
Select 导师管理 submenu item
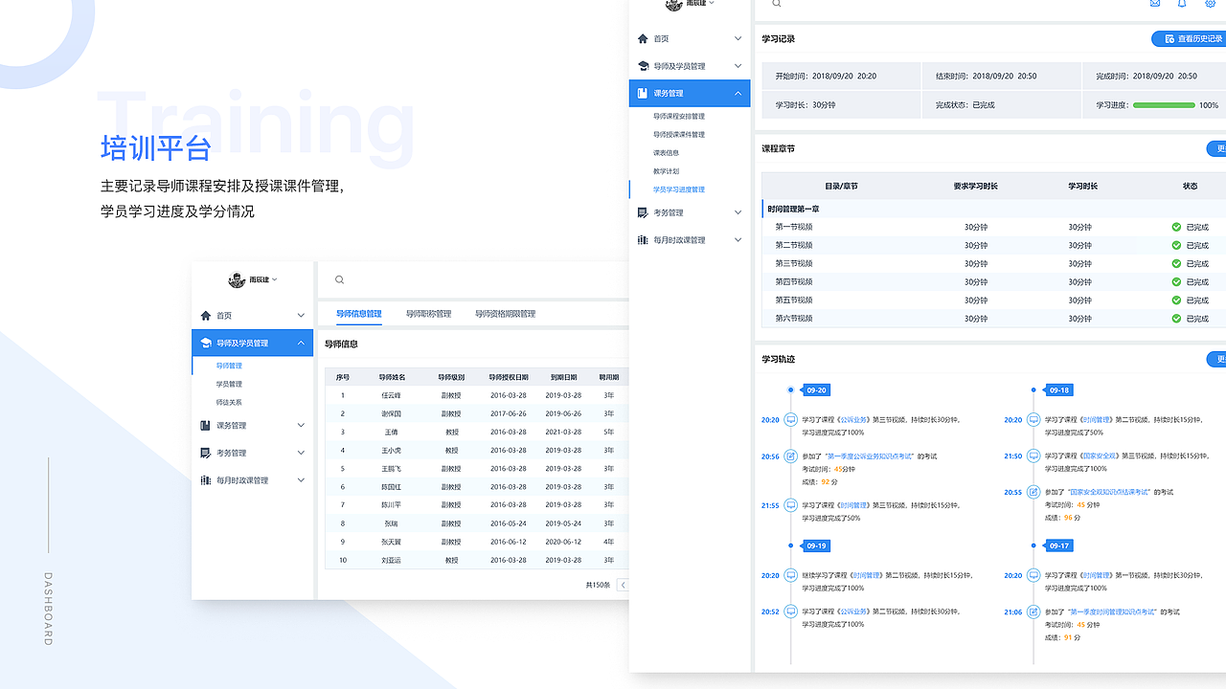229,366
